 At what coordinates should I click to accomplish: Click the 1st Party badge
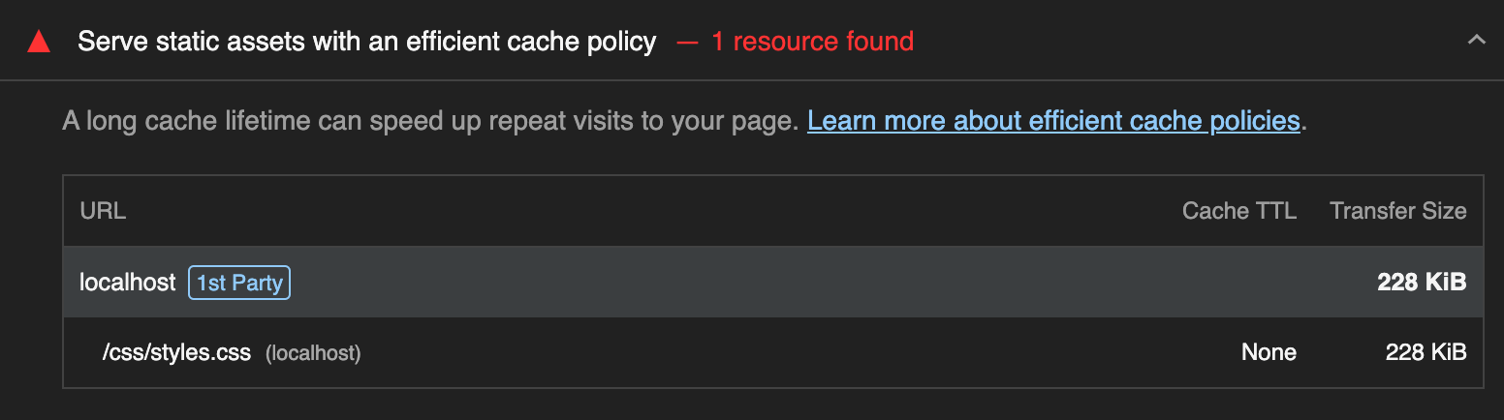click(239, 283)
